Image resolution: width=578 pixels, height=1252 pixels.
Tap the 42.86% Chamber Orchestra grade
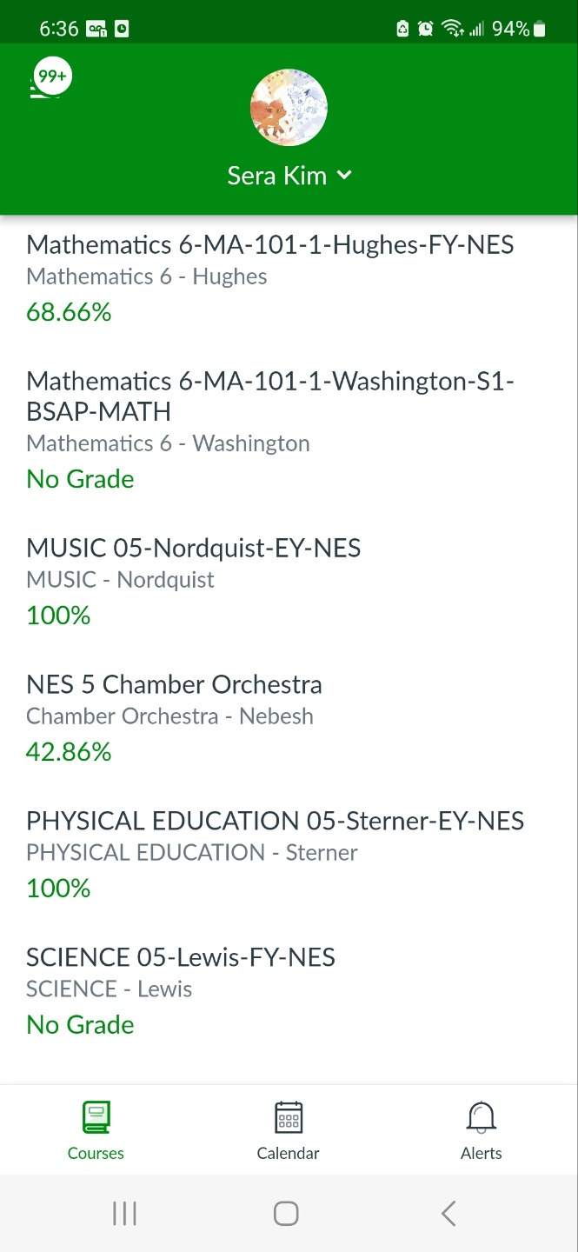69,752
